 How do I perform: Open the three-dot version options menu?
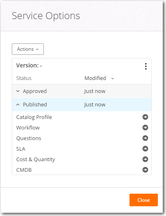pos(146,66)
